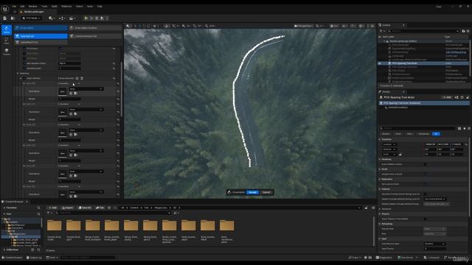Open the File menu

pyautogui.click(x=14, y=7)
